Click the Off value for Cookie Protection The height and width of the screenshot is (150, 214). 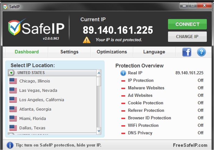tap(201, 103)
